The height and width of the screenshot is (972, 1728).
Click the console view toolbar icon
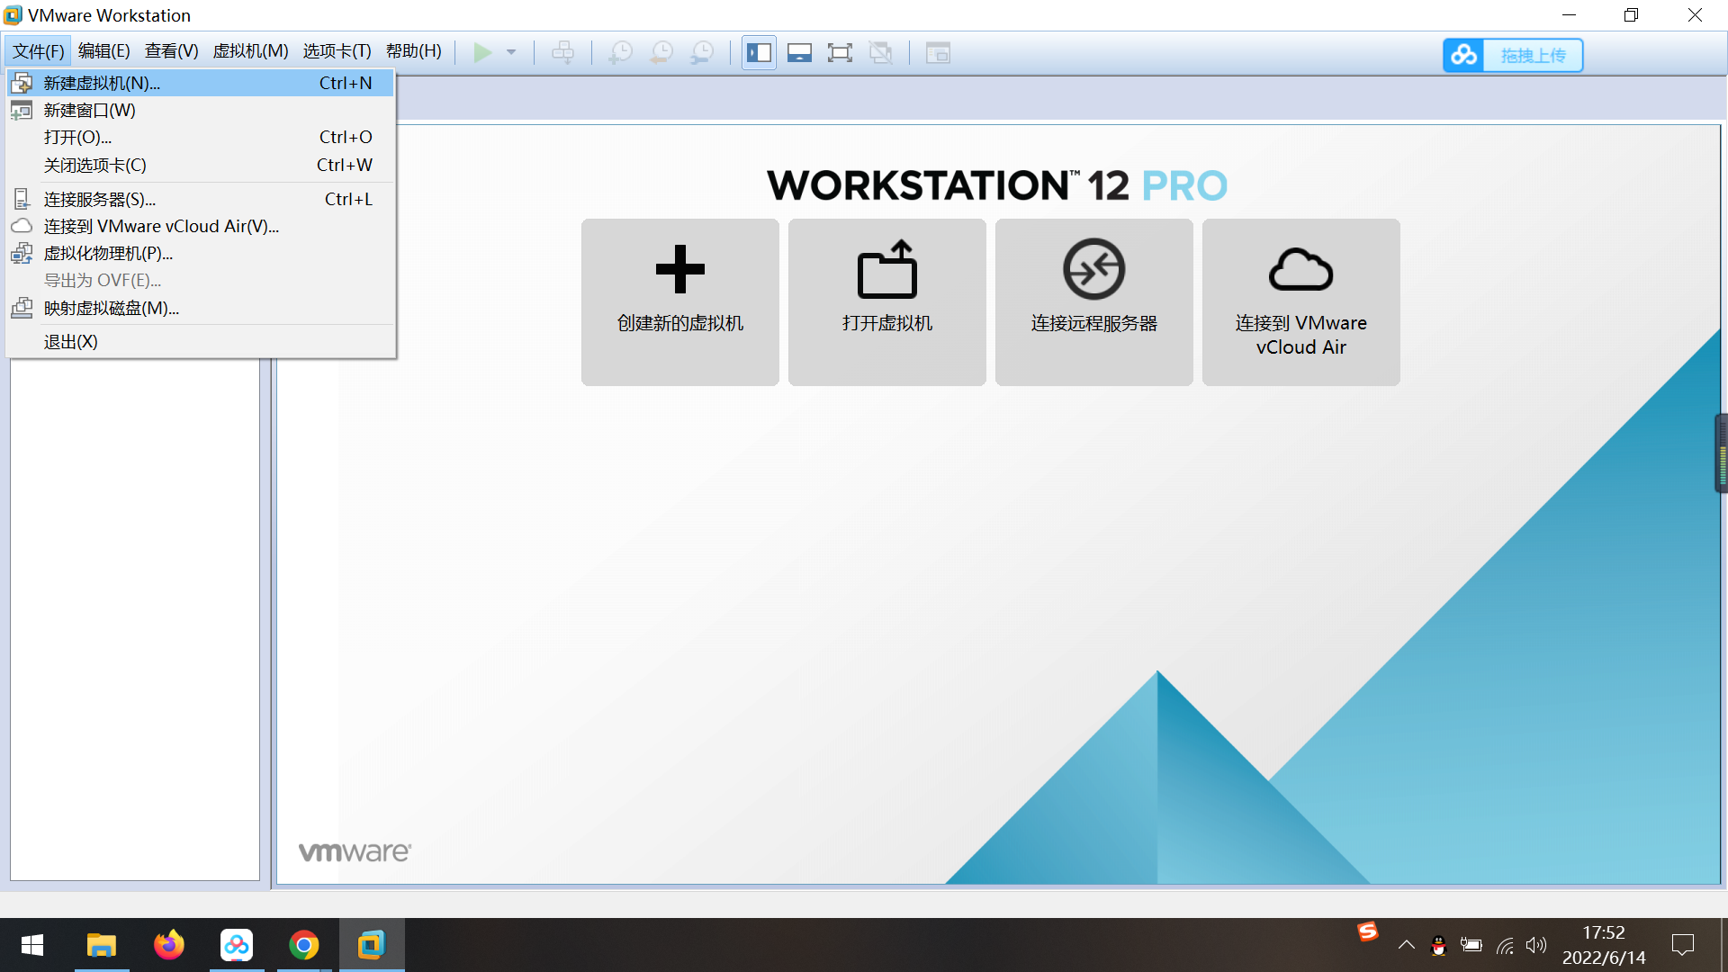coord(938,53)
